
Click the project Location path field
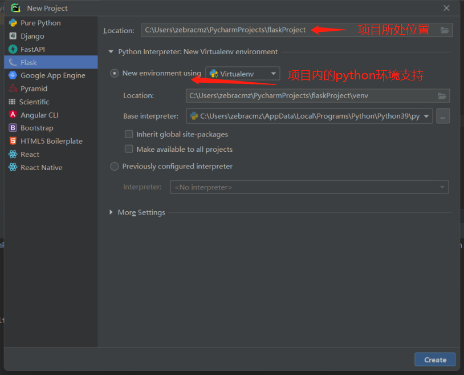[x=297, y=30]
